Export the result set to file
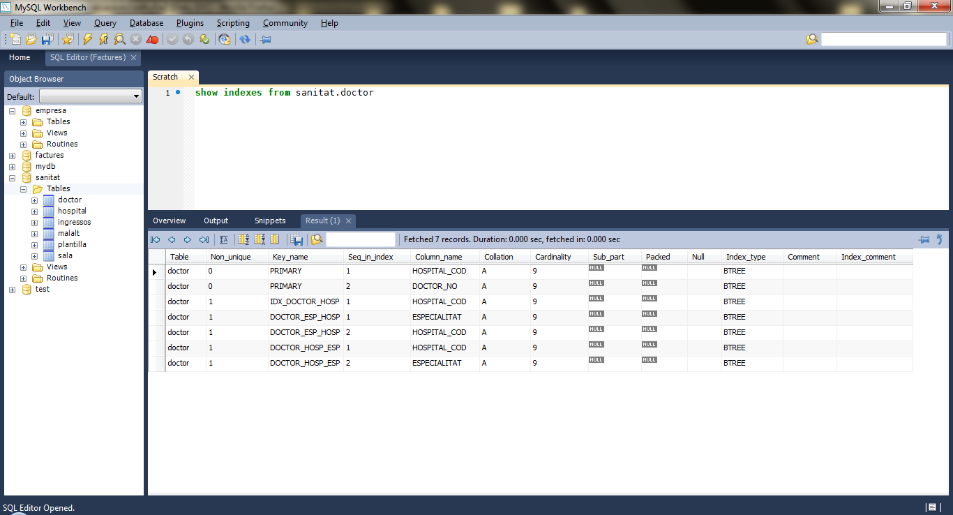The image size is (953, 515). pyautogui.click(x=297, y=239)
